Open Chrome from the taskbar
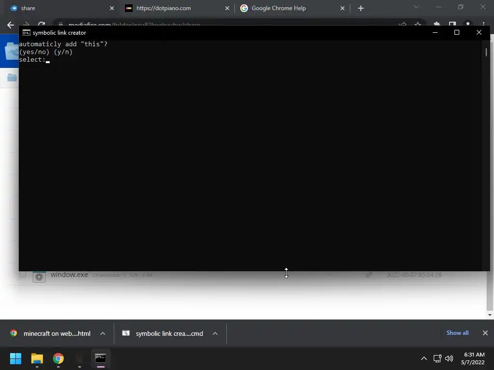Viewport: 494px width, 370px height. click(x=58, y=358)
